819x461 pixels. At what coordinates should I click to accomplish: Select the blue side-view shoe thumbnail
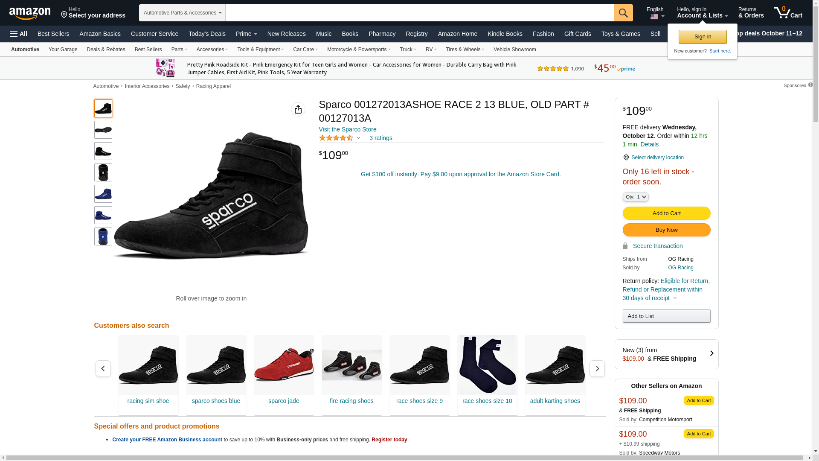[x=103, y=194]
